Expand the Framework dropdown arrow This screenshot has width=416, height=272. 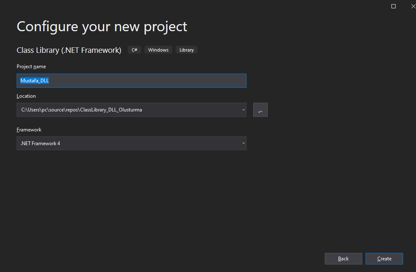[x=243, y=143]
